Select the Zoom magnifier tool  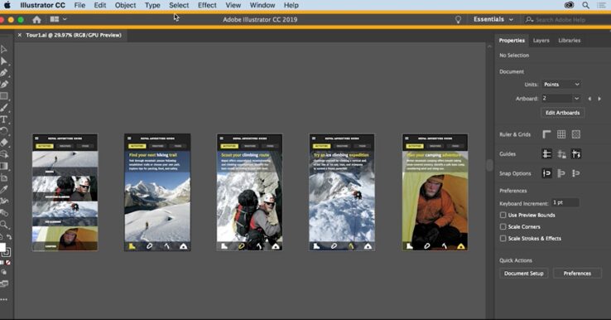(x=4, y=225)
